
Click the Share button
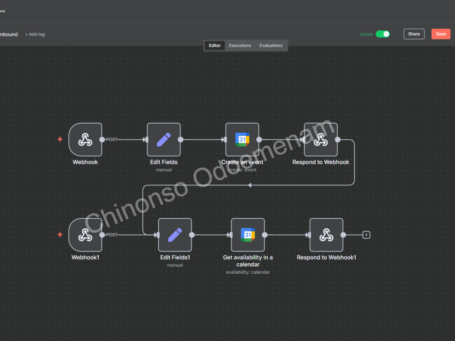(414, 34)
